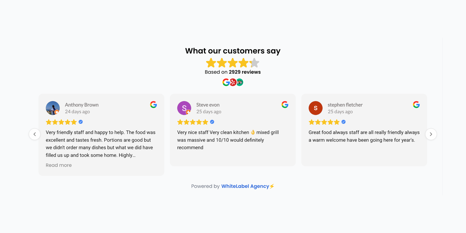Image resolution: width=466 pixels, height=233 pixels.
Task: Click the Anthony Brown reviewer name
Action: point(82,105)
